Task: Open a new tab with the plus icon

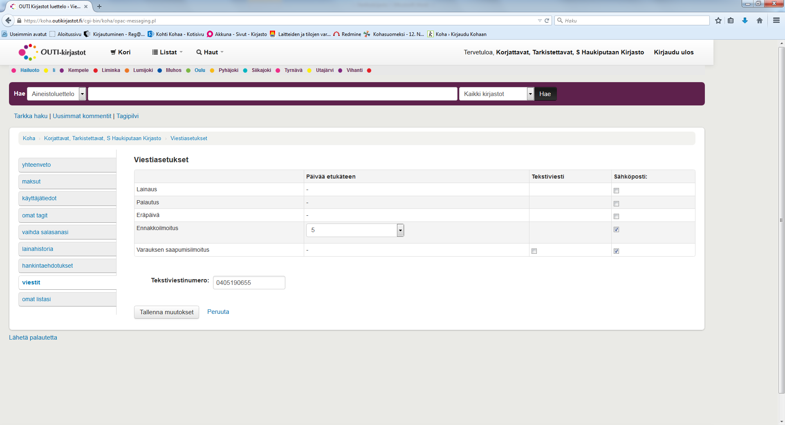Action: pos(99,7)
